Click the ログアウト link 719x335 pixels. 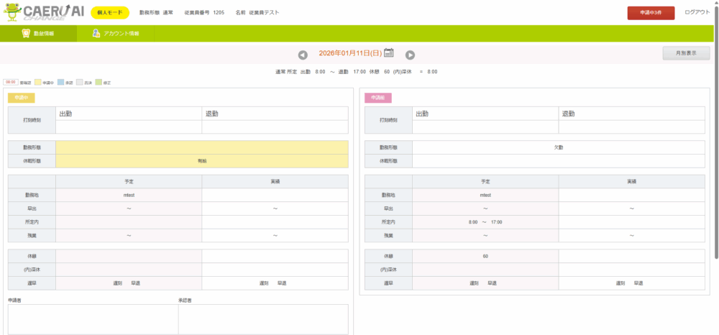[x=697, y=13]
